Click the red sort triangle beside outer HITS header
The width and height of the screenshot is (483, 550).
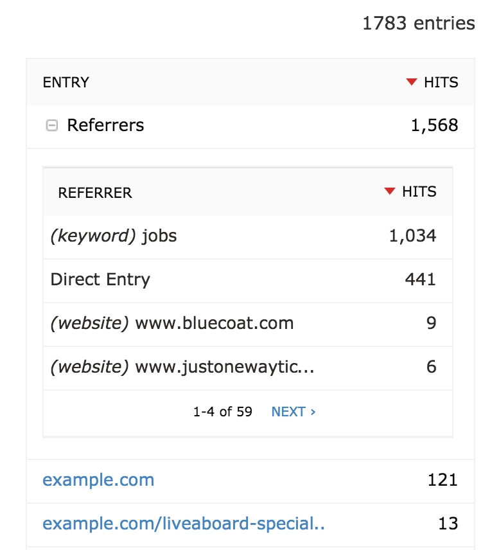[411, 82]
